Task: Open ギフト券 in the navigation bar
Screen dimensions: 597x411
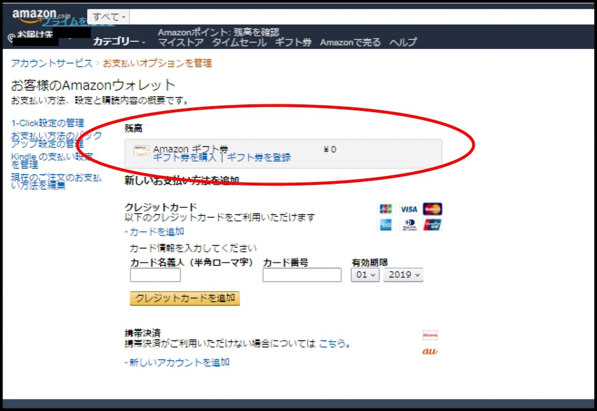Action: (x=293, y=42)
